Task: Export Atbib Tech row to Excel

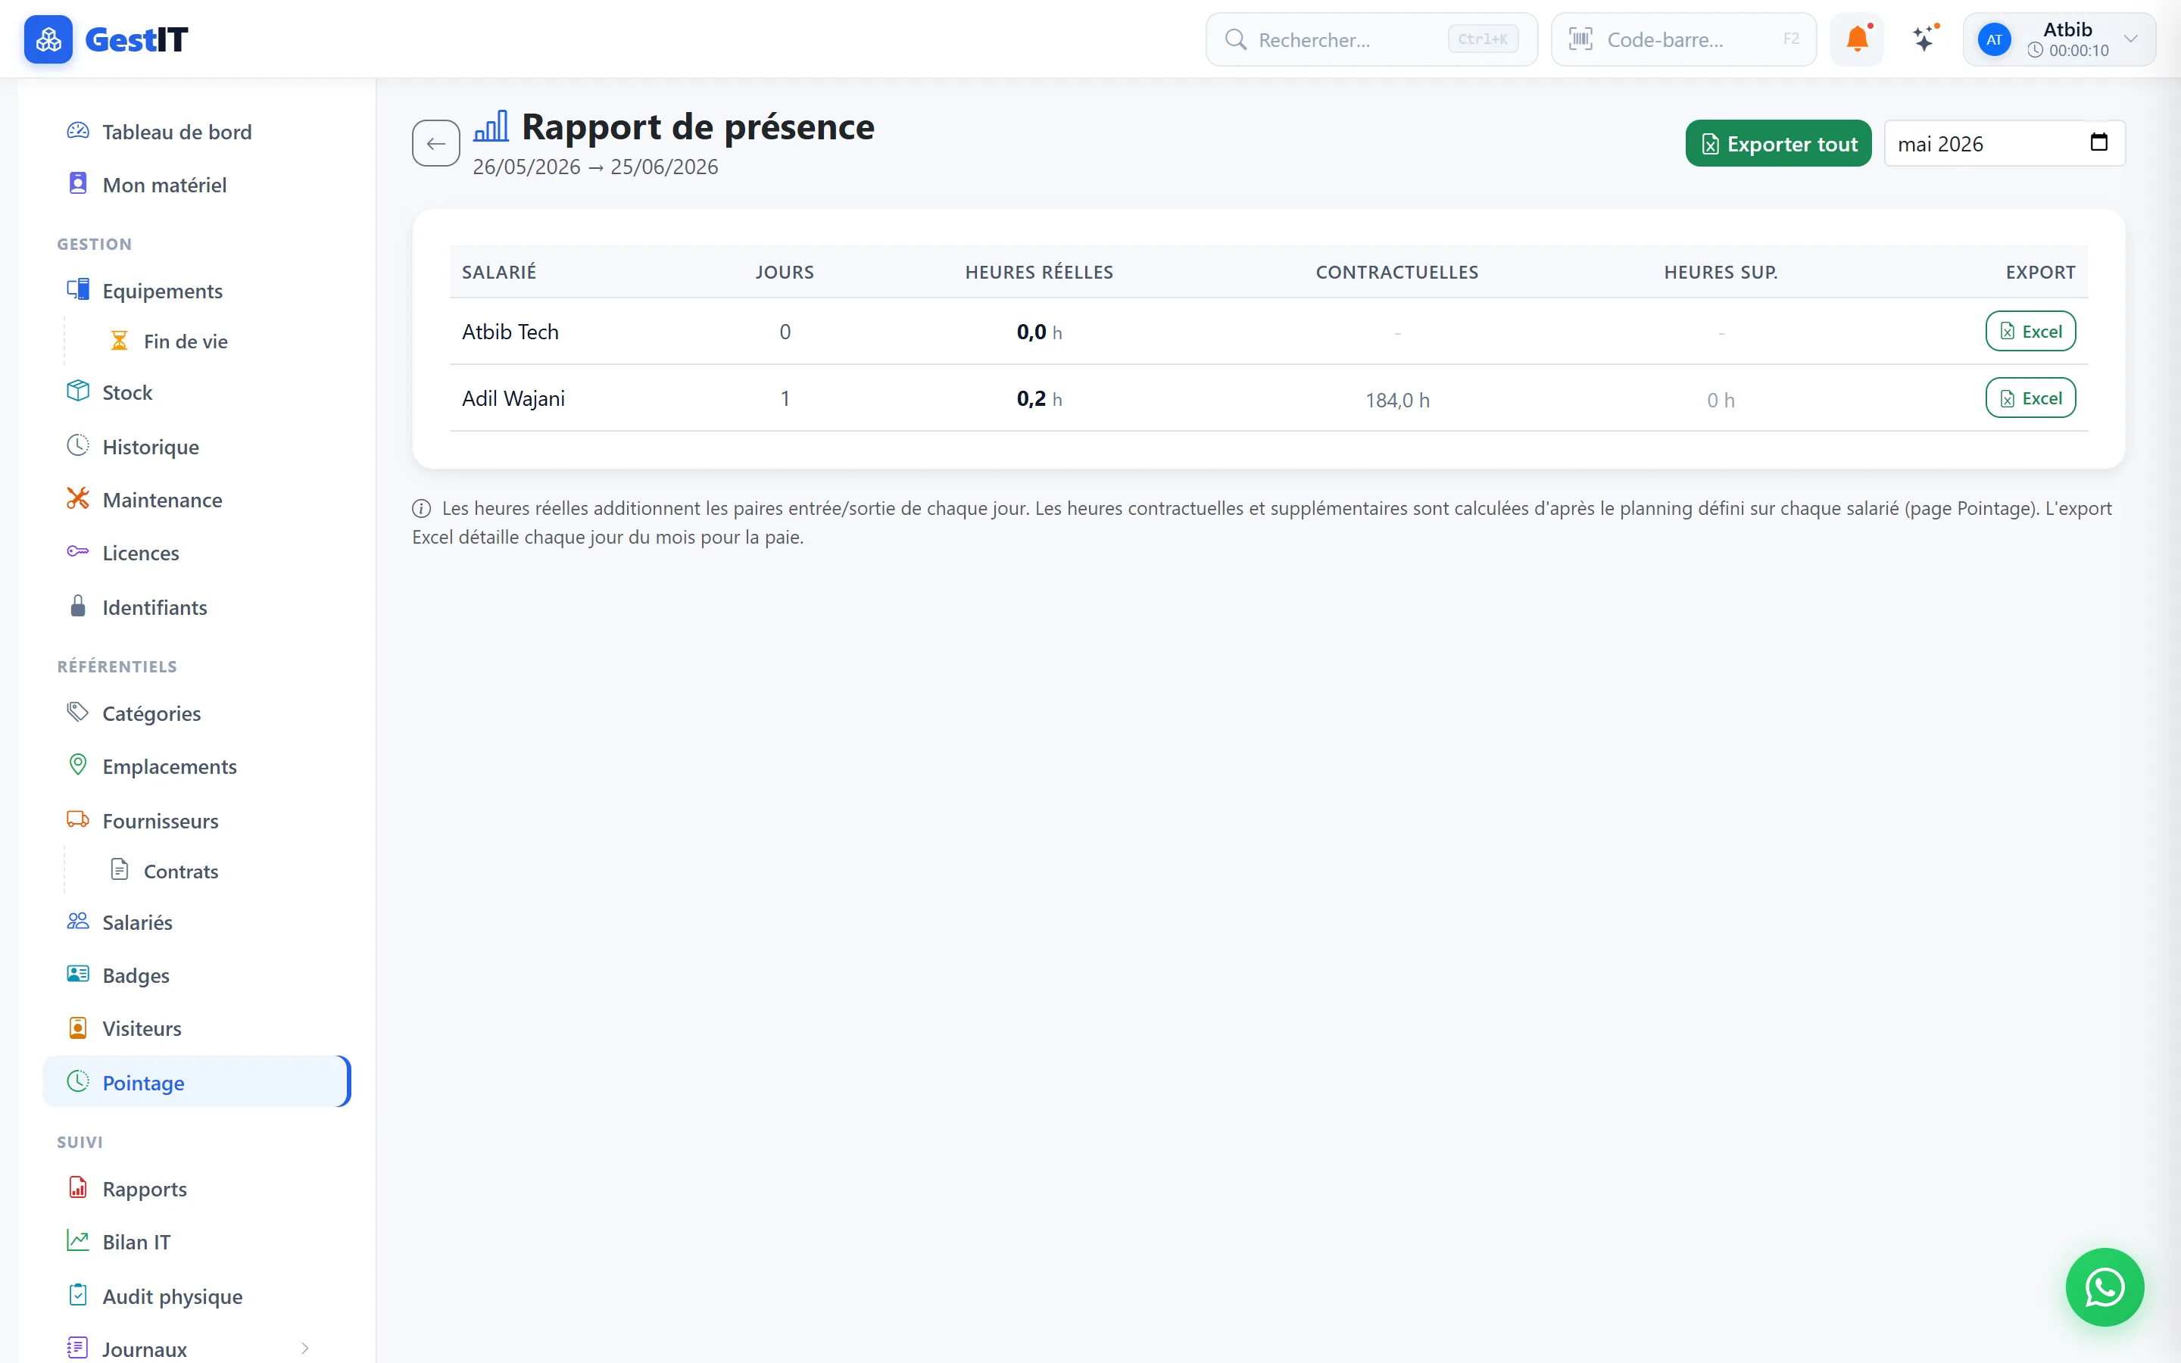Action: tap(2030, 331)
